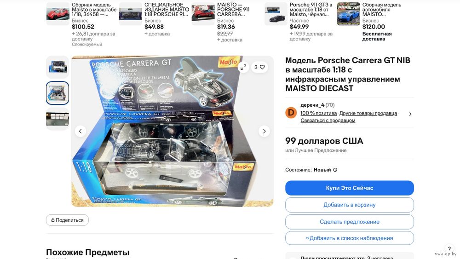Open condition info icon next to Новый
Viewport: 460px width, 259px height.
335,170
